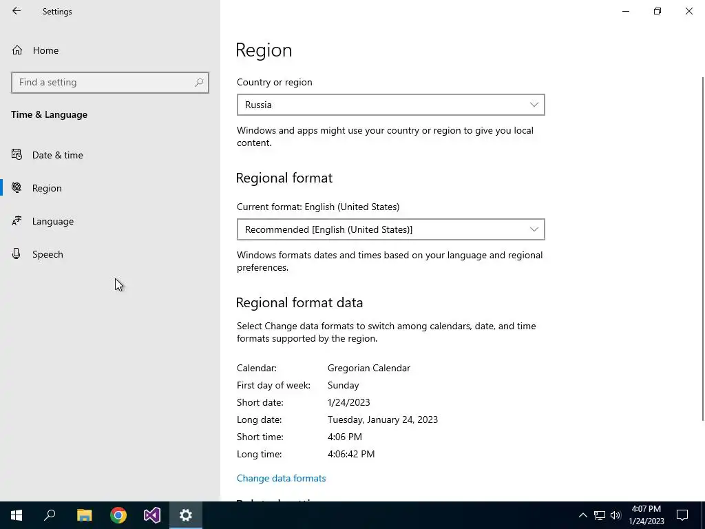This screenshot has width=705, height=529.
Task: Click the Current format: English (United States) text
Action: (x=318, y=207)
